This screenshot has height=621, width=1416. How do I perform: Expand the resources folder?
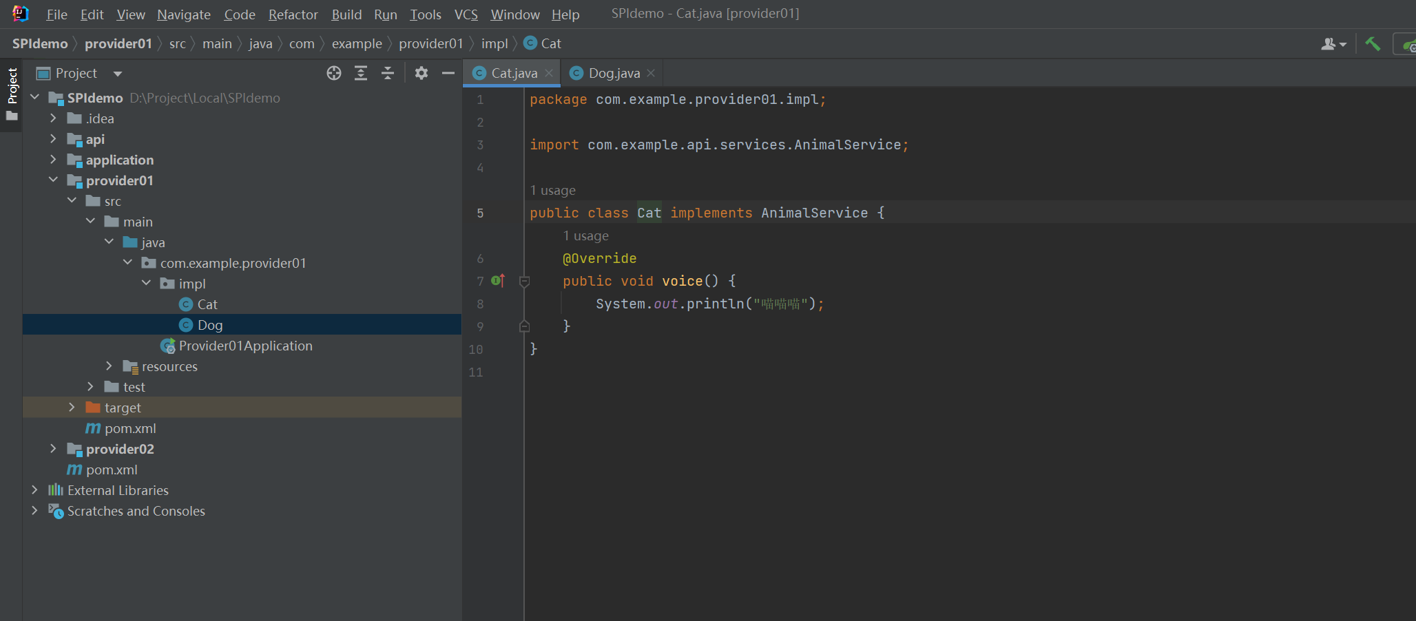[x=110, y=366]
